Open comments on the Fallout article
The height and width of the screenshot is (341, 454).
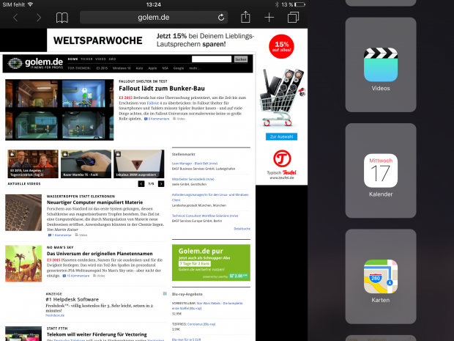pyautogui.click(x=157, y=119)
